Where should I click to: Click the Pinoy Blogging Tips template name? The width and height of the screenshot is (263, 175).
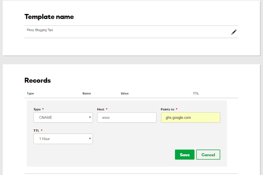[x=39, y=30]
